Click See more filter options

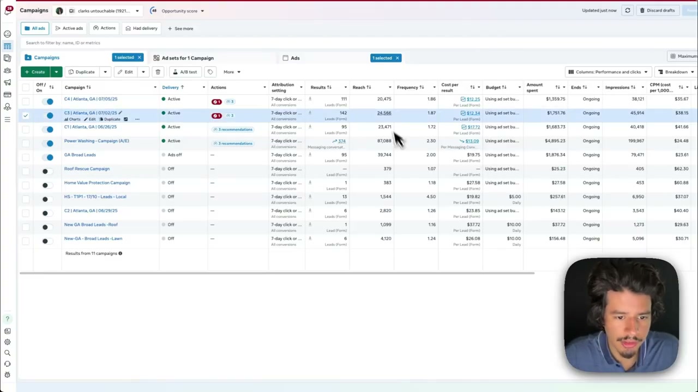tap(180, 28)
